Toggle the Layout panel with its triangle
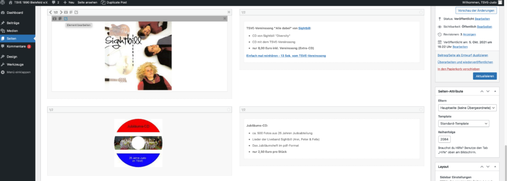This screenshot has width=507, height=181. [495, 167]
